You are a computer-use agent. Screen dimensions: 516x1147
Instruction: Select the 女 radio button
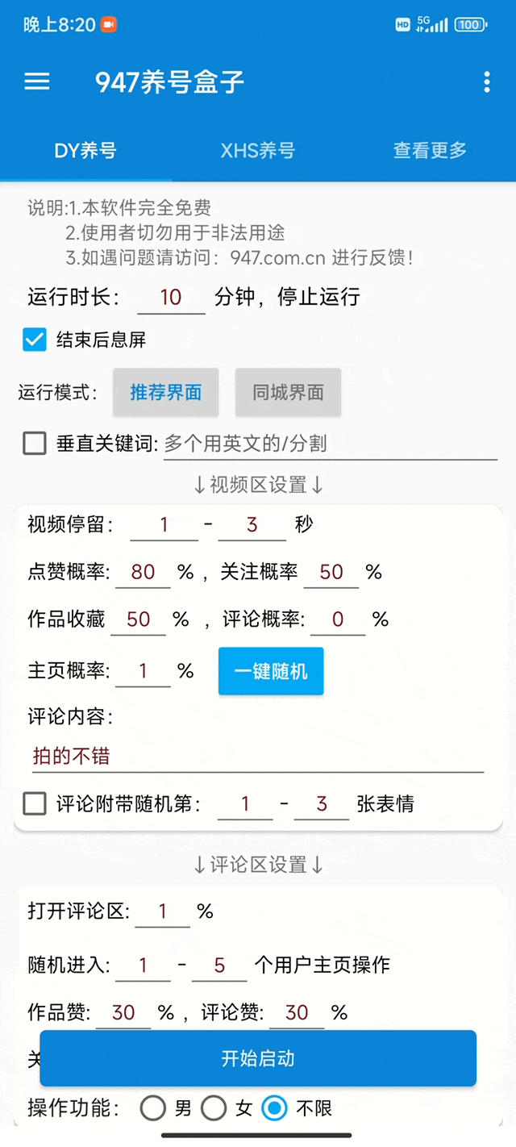pyautogui.click(x=214, y=1108)
